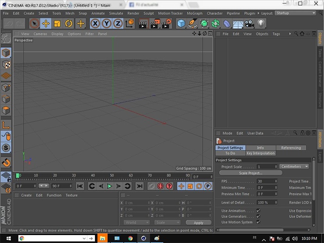Open the Layout Startup dropdown
This screenshot has width=324, height=243.
point(295,13)
